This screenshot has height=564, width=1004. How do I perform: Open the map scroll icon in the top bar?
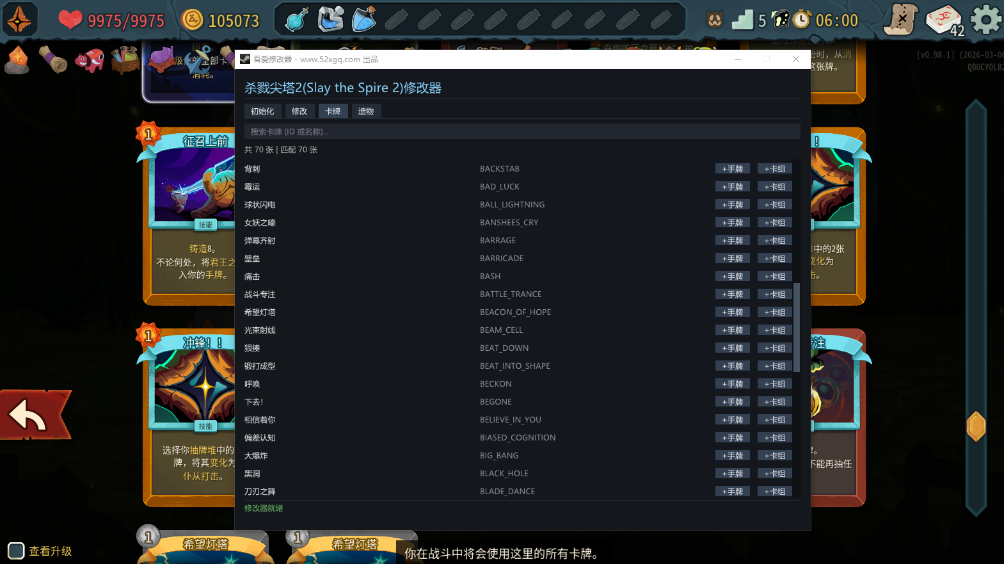(900, 19)
